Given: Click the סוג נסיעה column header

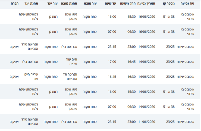Looking at the screenshot, I should 187,4.
